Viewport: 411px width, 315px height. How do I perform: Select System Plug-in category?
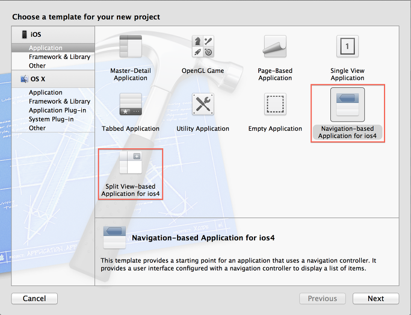click(53, 119)
